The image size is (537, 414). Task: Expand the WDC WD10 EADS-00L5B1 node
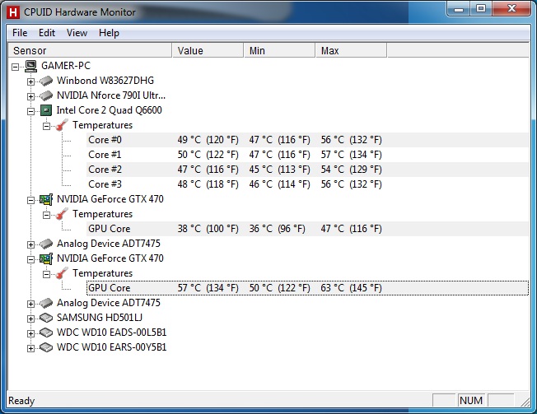[x=30, y=333]
